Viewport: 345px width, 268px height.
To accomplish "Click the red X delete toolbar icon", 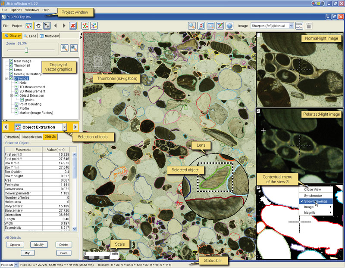I will (x=73, y=26).
